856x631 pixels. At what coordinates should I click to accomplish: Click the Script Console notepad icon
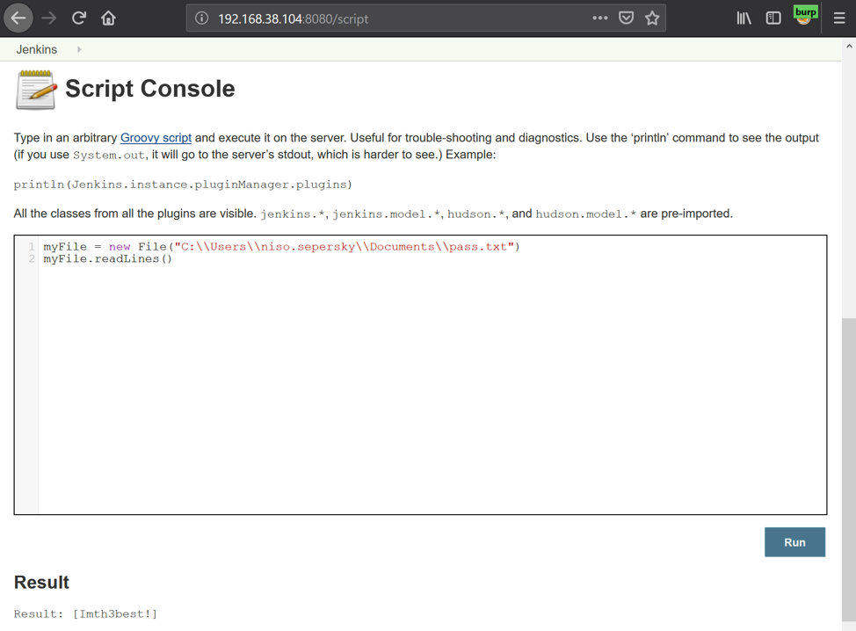36,90
